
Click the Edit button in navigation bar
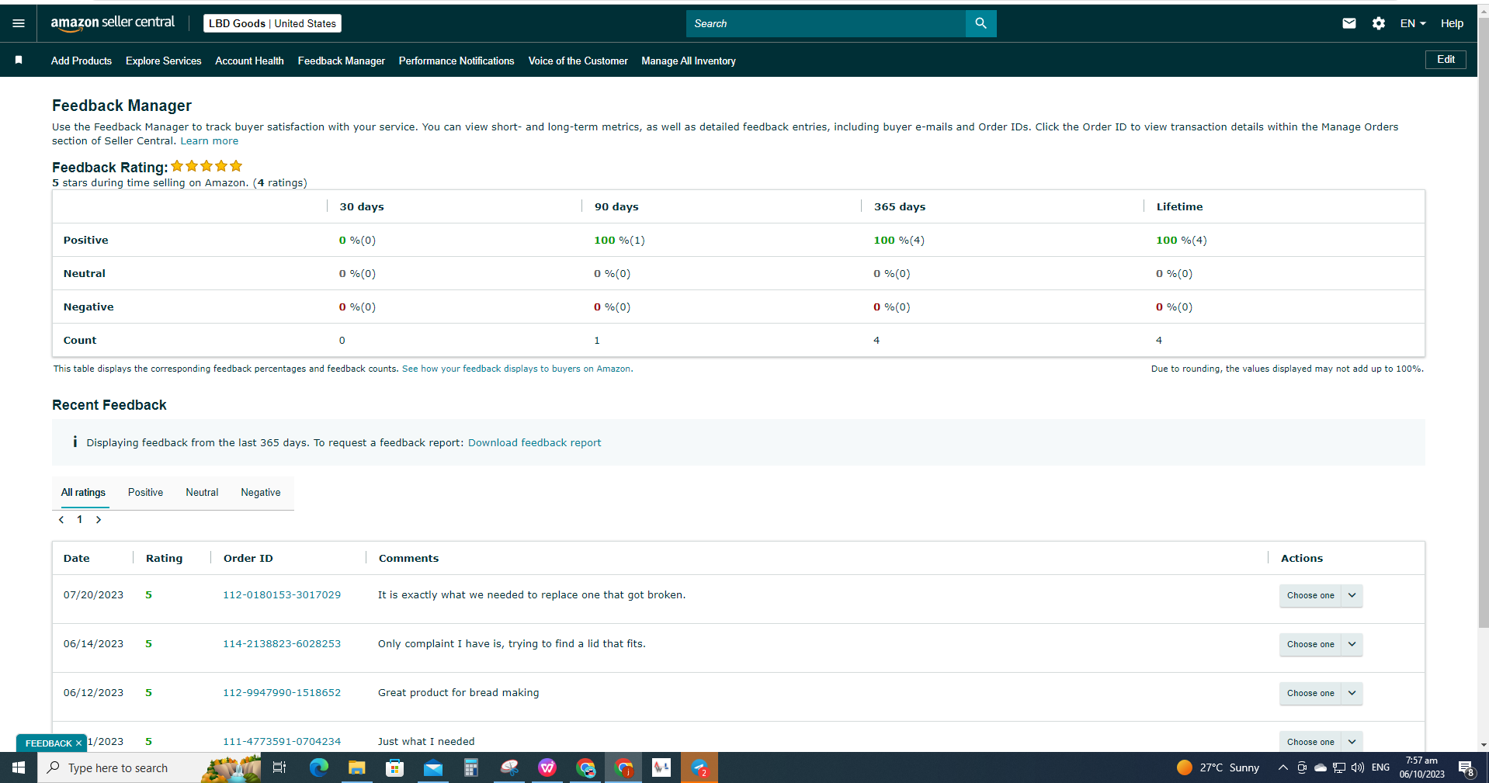tap(1446, 59)
